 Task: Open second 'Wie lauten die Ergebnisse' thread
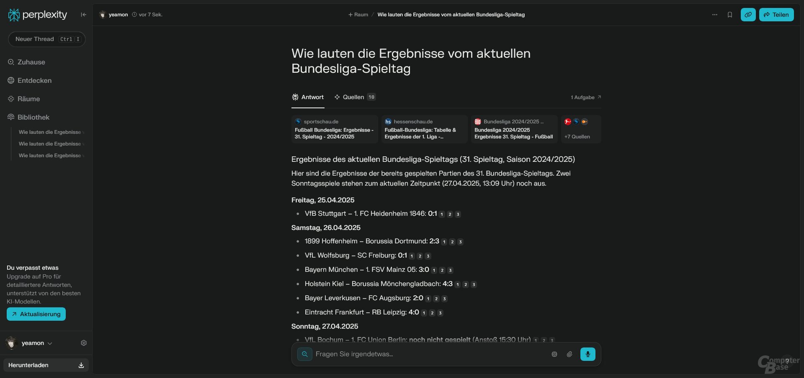pyautogui.click(x=51, y=144)
